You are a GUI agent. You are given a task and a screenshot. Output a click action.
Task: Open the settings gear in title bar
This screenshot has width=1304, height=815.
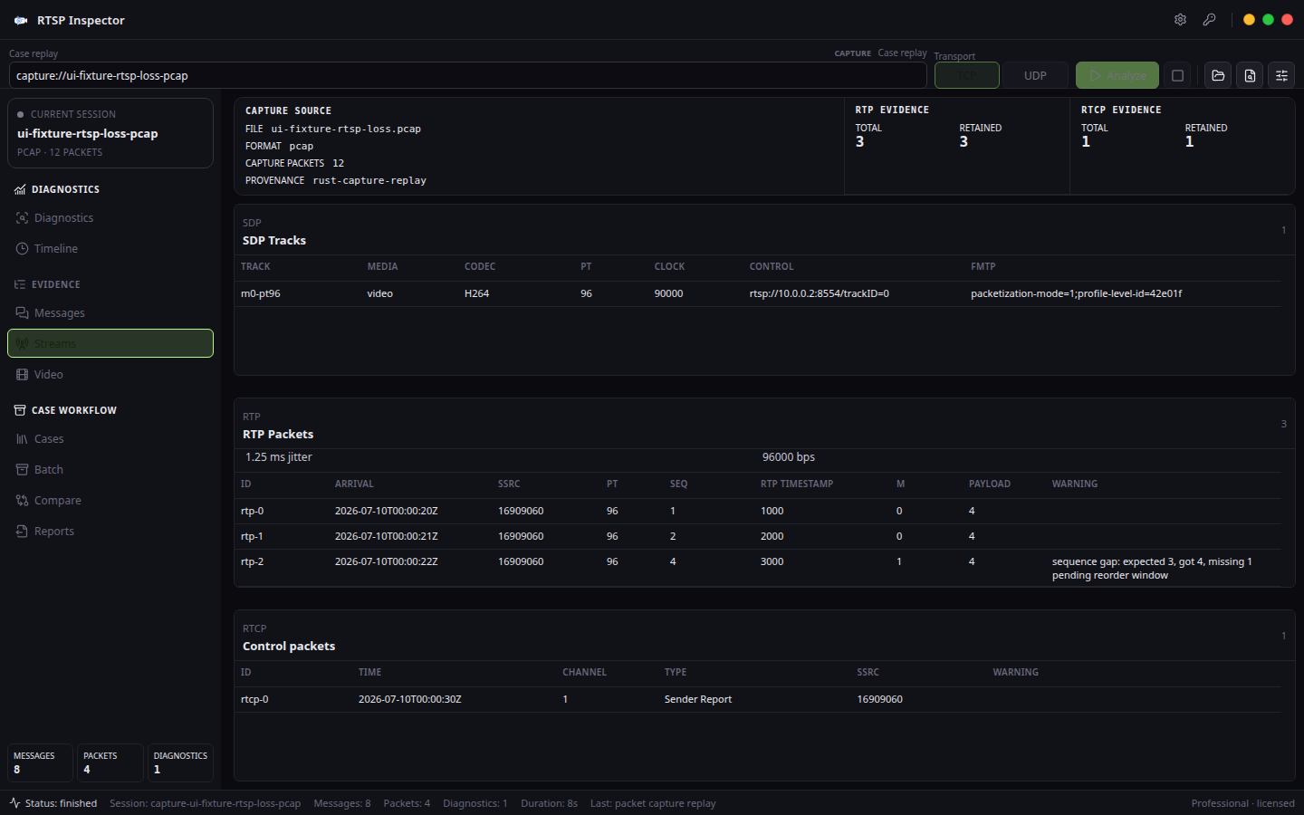[1180, 19]
